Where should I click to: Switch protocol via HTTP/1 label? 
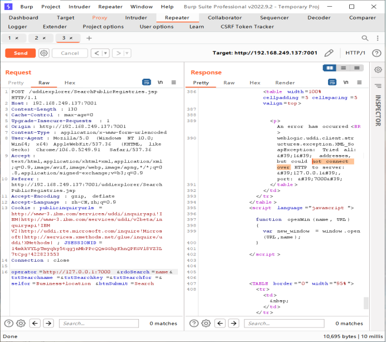tap(355, 53)
